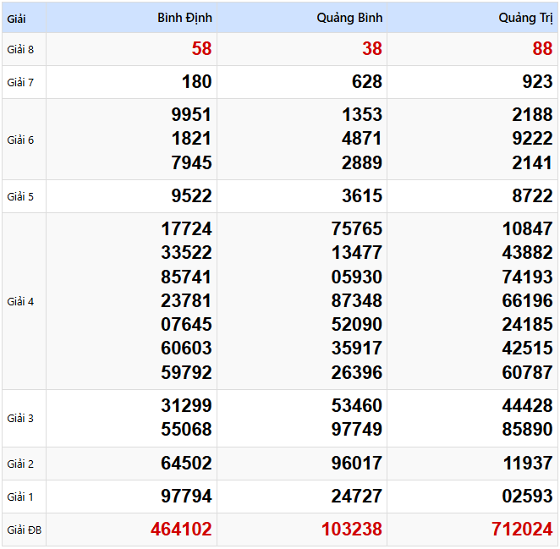Select the Giải 8 row label

click(x=20, y=49)
